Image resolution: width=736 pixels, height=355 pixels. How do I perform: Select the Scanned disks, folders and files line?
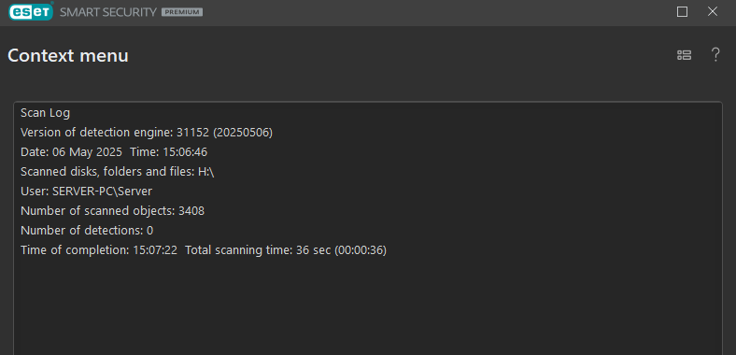[x=118, y=172]
